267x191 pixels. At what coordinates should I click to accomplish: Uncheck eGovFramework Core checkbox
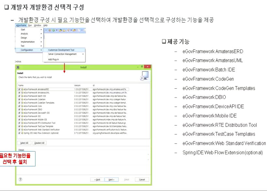pos(19,106)
